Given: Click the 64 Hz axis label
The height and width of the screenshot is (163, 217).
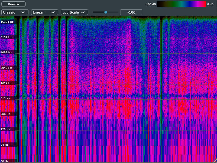Looking at the screenshot, I should coord(5,145).
